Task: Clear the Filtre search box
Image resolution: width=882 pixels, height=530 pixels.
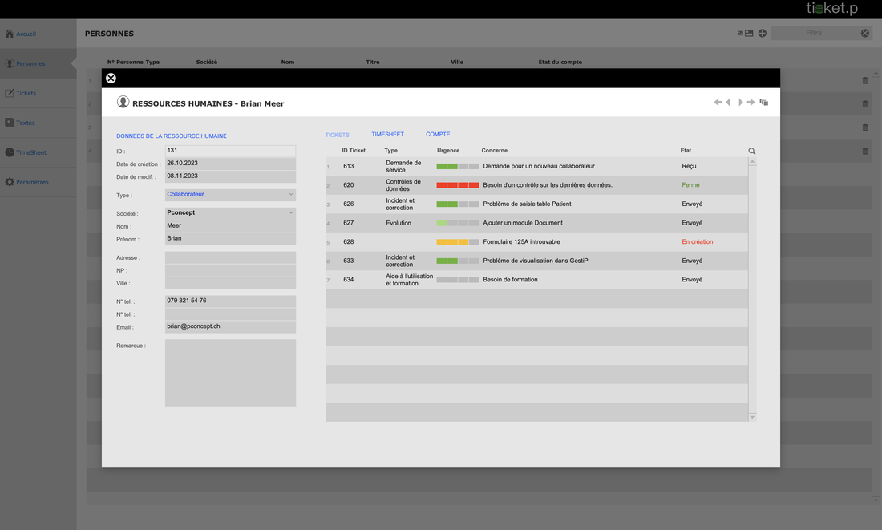Action: [x=865, y=34]
